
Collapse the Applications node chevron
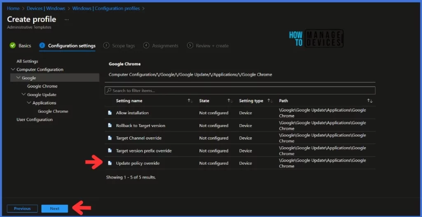(x=29, y=103)
